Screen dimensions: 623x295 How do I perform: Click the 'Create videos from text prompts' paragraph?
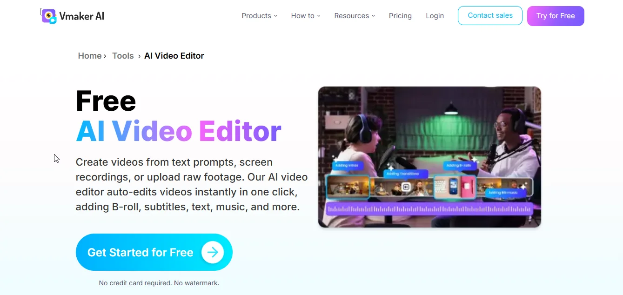(192, 185)
